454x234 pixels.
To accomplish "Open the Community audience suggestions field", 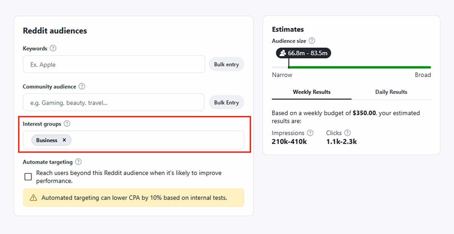I will pos(113,102).
